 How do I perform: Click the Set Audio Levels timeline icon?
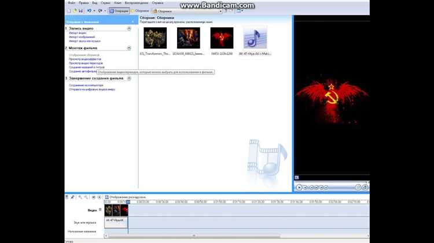click(67, 197)
